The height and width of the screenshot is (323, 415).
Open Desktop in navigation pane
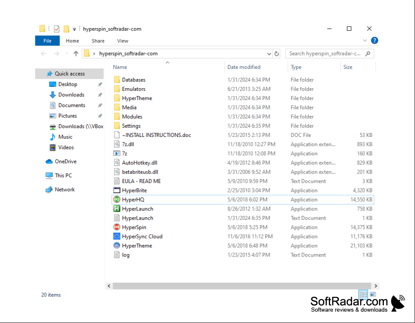pyautogui.click(x=68, y=84)
